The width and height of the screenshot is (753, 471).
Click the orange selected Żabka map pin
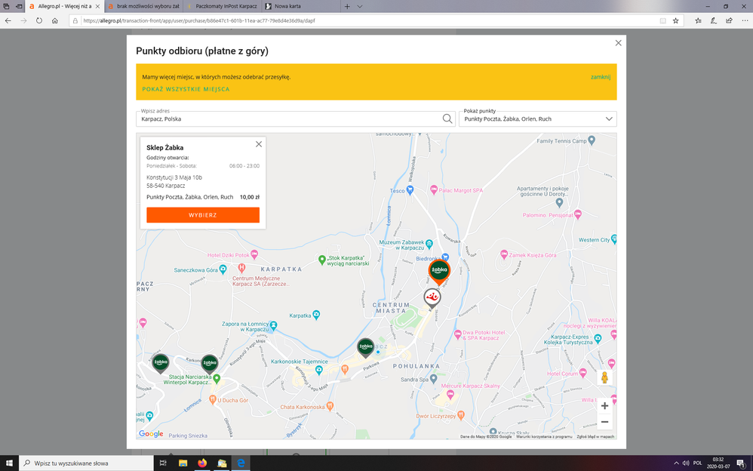438,270
